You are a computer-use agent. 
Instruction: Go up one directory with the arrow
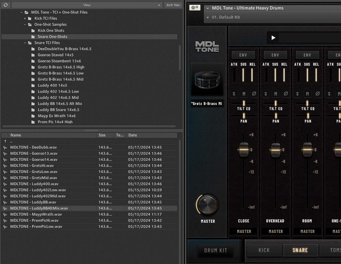[5, 141]
